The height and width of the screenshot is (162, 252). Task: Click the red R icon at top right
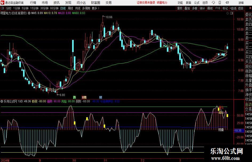tap(250, 8)
